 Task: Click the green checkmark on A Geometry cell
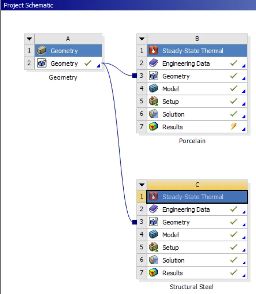[x=88, y=63]
